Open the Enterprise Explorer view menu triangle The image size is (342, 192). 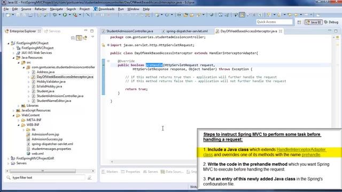tap(92, 37)
